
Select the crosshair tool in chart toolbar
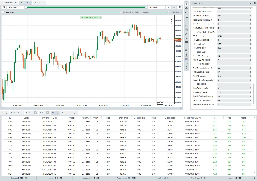click(186, 8)
